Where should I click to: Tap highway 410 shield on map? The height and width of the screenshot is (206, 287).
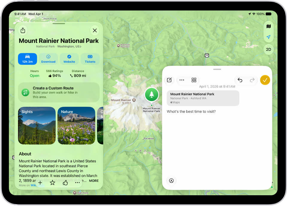(207, 55)
